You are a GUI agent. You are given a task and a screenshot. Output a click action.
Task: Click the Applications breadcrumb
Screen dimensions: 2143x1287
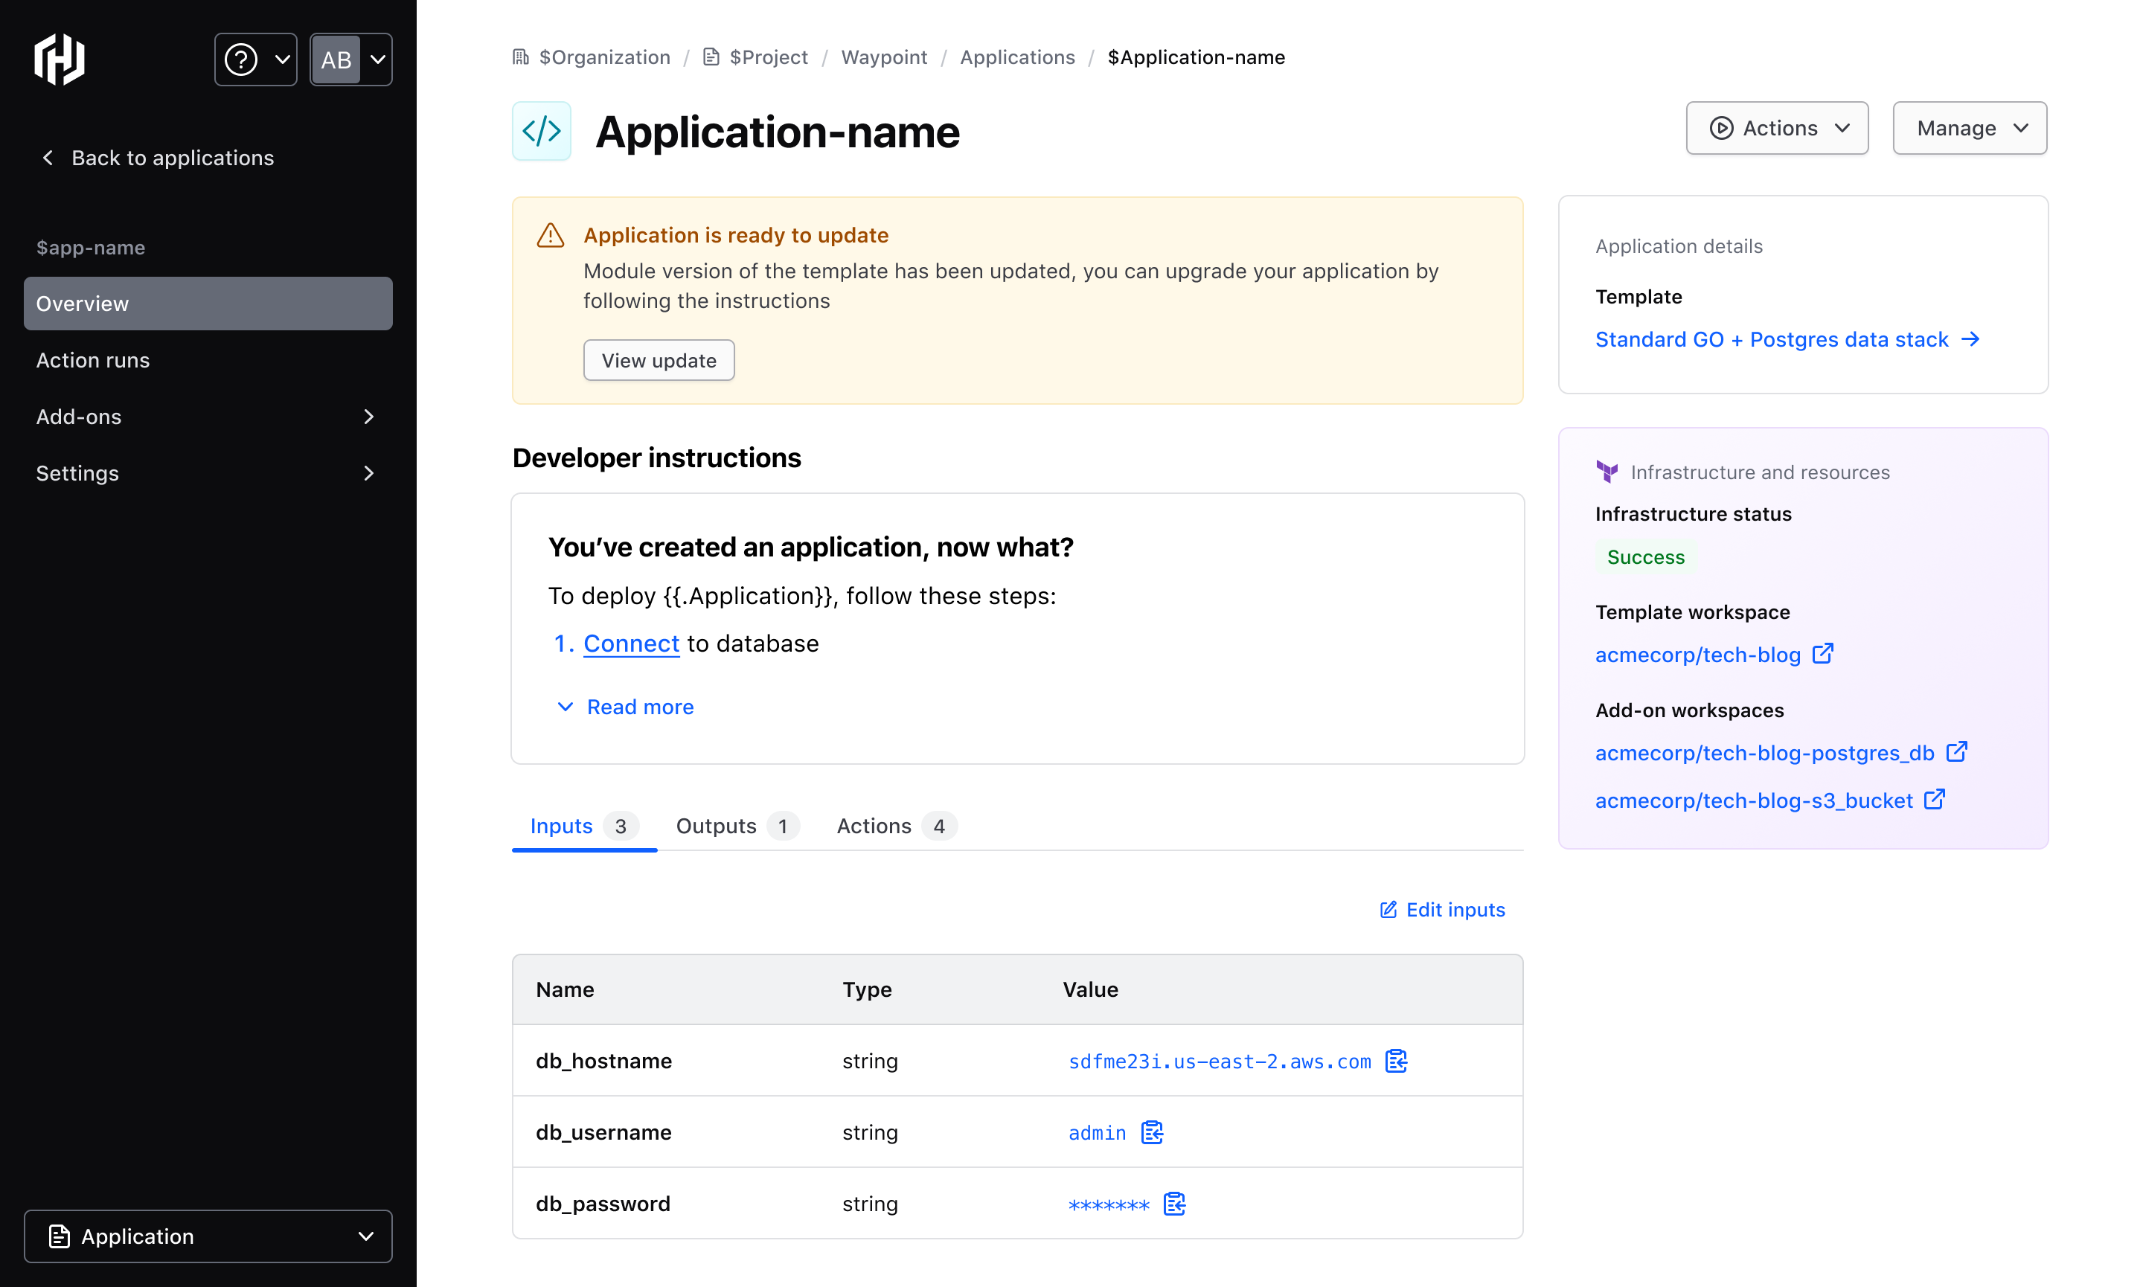1017,57
